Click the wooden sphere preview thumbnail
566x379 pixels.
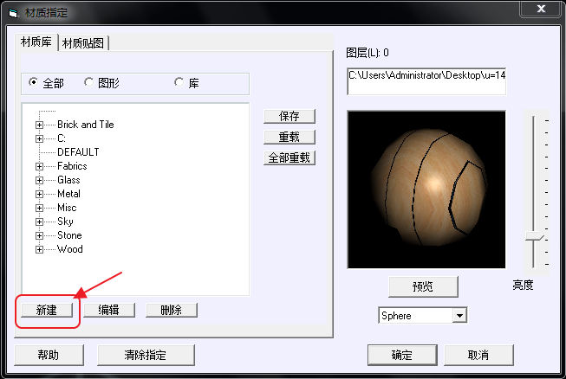426,189
